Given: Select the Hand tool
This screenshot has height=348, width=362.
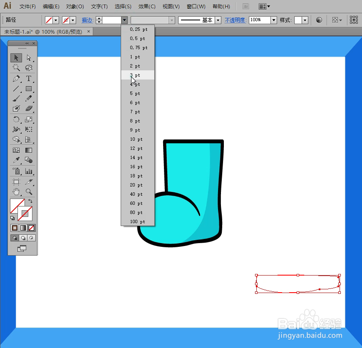Looking at the screenshot, I should (x=16, y=191).
